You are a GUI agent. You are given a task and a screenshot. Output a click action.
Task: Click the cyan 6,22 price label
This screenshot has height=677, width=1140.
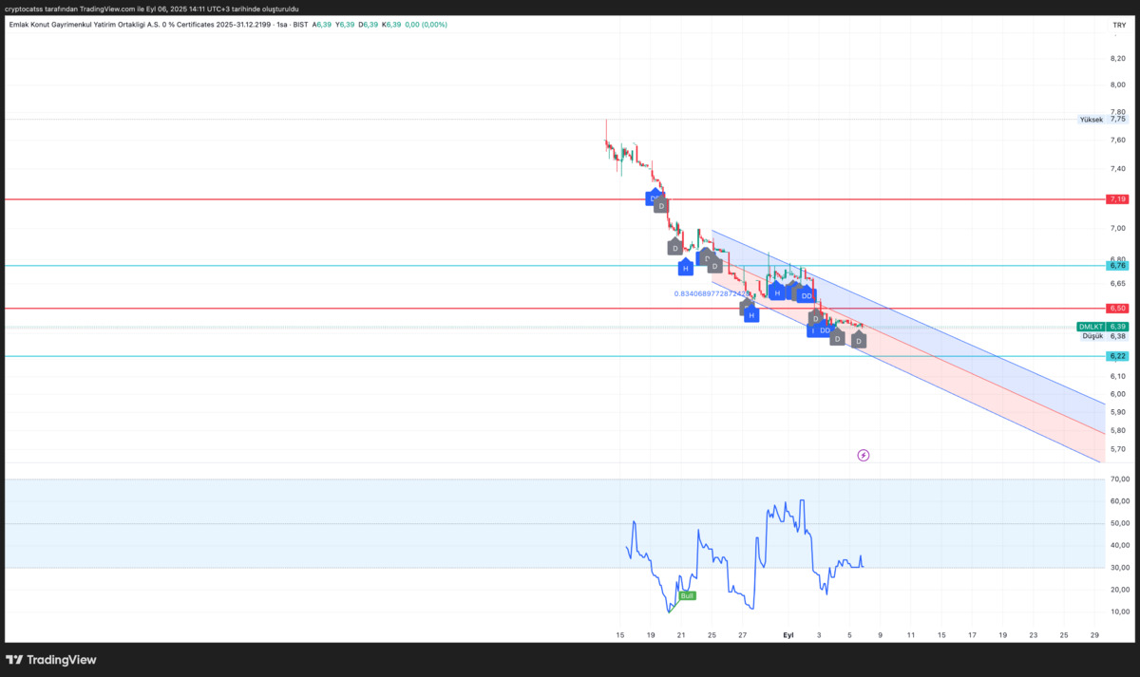1117,356
